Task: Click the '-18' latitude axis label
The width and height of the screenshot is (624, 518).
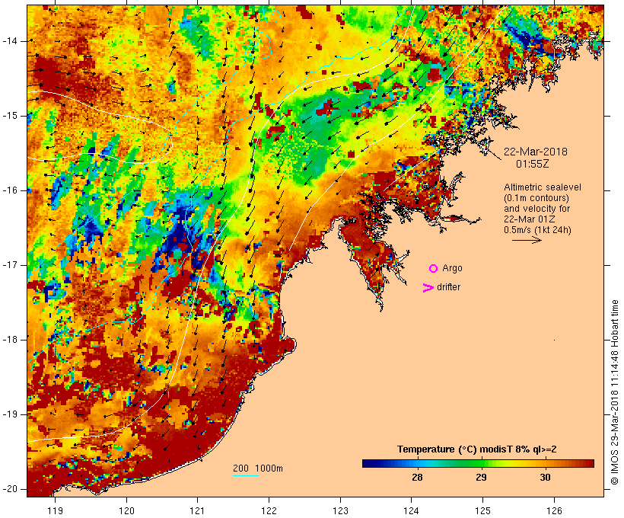Action: [x=10, y=340]
